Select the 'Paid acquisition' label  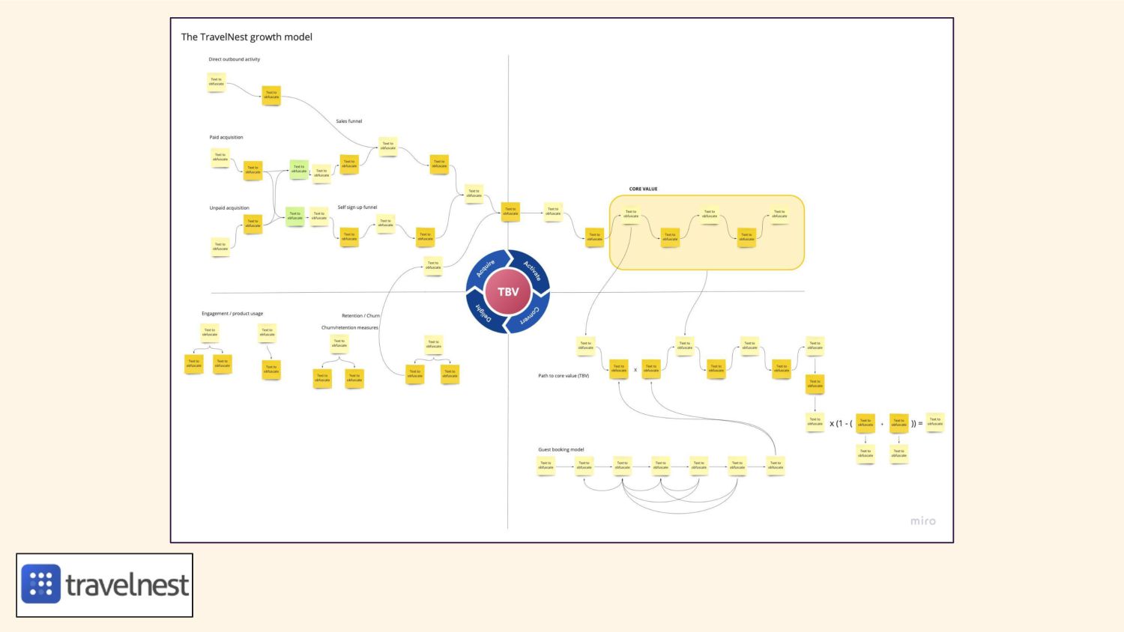click(x=226, y=138)
